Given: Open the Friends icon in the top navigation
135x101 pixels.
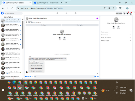Looking at the screenshot, I should (66, 13).
